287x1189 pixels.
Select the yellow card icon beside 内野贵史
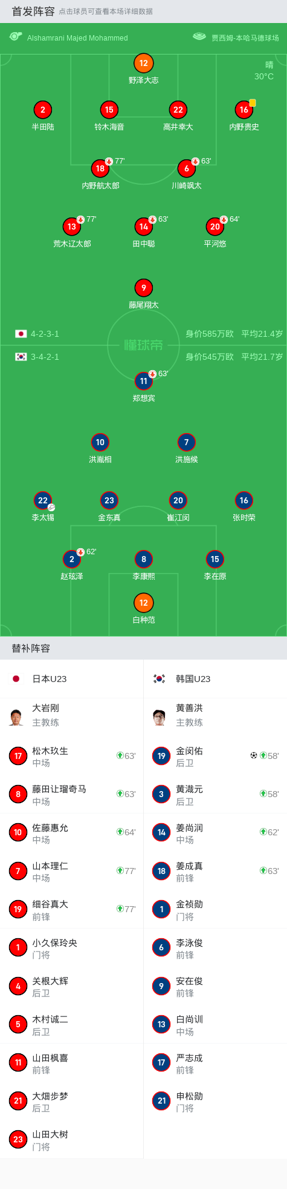[253, 103]
